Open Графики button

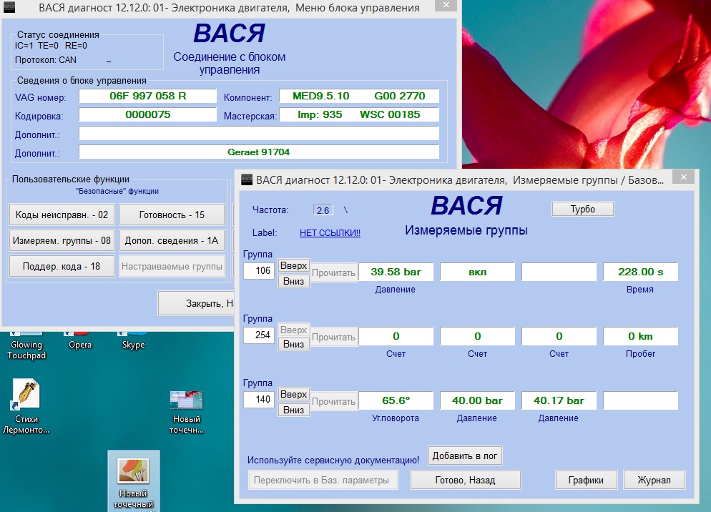[586, 481]
